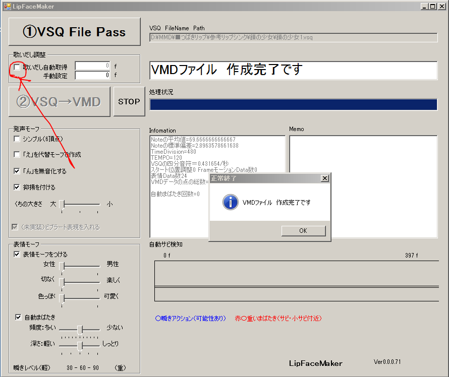Click the VSQ FileName Path field
This screenshot has width=449, height=377.
[294, 37]
